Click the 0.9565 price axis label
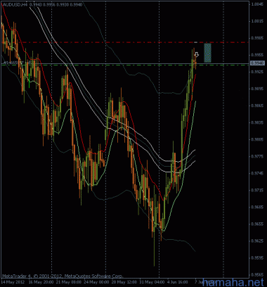This screenshot has width=267, height=287. click(x=257, y=274)
